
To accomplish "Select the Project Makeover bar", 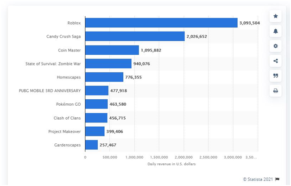I will click(x=95, y=131).
